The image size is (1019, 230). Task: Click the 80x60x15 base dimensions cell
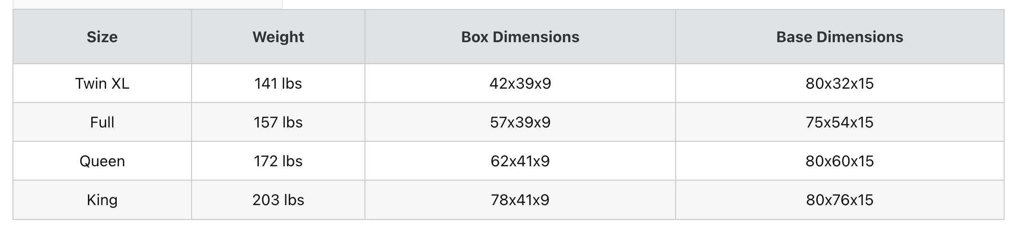pyautogui.click(x=839, y=161)
